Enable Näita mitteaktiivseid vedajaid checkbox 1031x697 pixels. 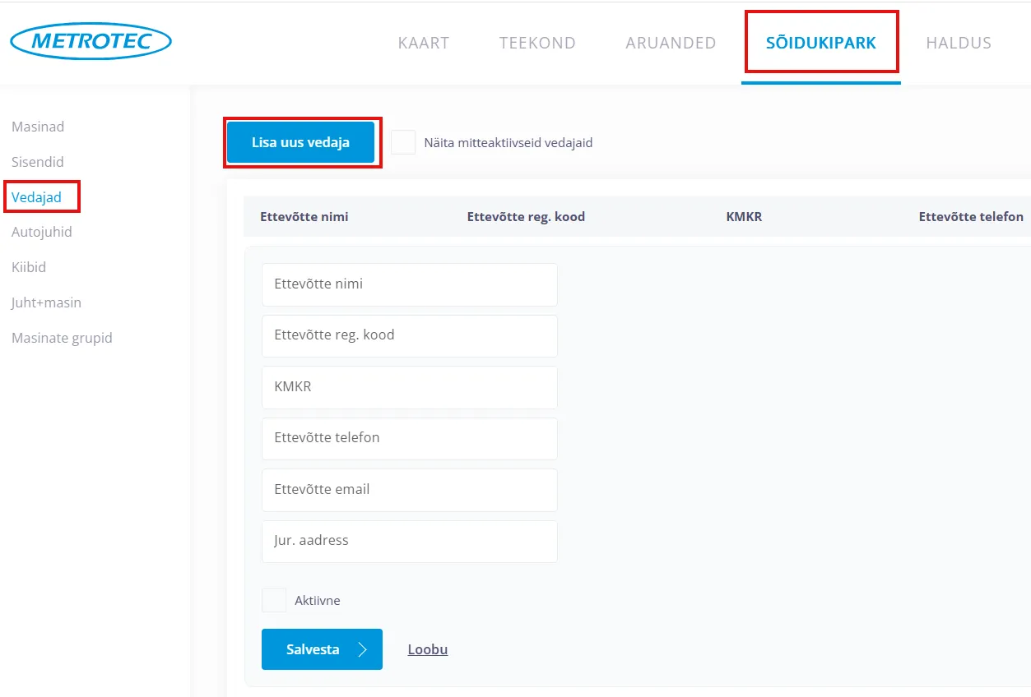(x=403, y=142)
